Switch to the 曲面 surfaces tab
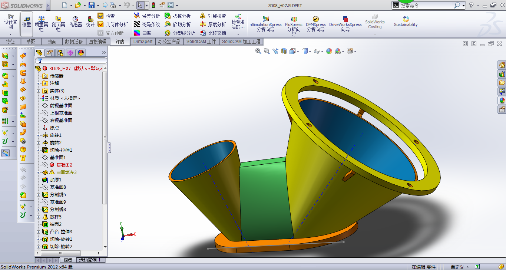 tap(52, 42)
